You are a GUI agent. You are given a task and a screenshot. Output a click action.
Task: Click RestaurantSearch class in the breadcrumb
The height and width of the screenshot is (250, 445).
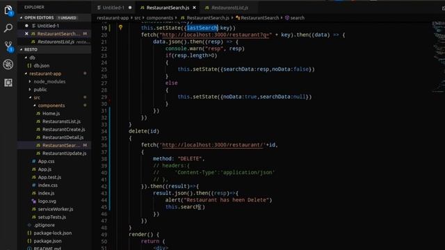tap(259, 17)
